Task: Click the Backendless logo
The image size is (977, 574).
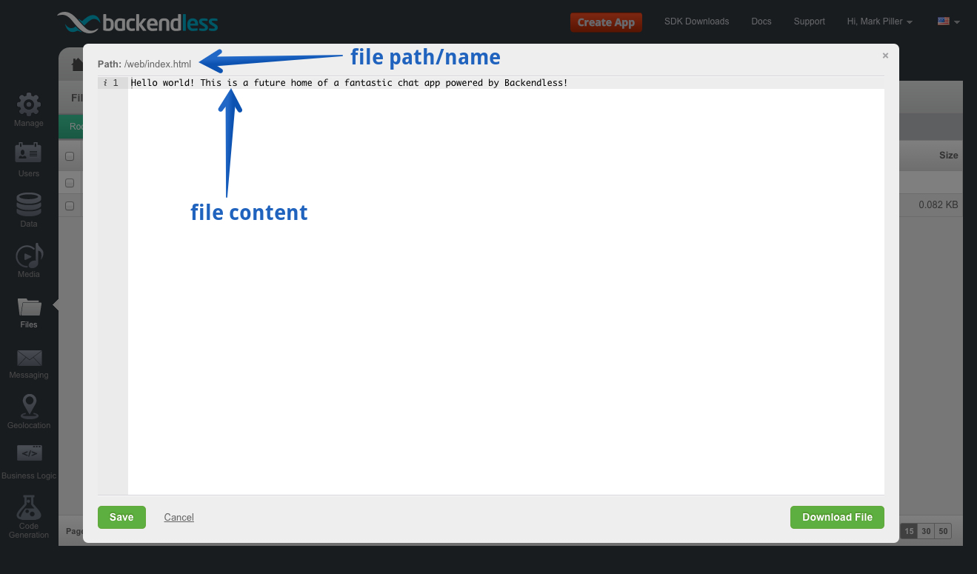Action: (x=138, y=22)
